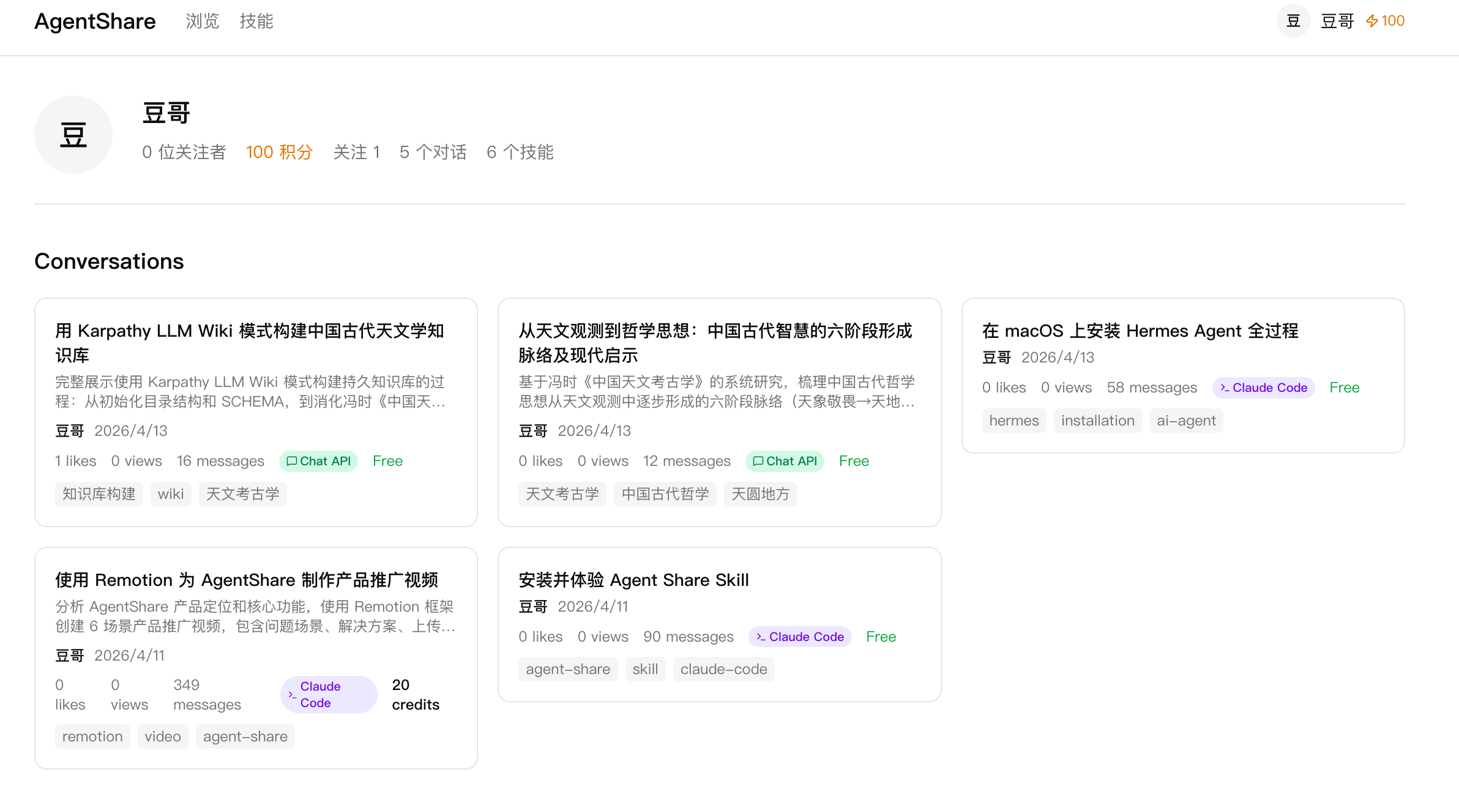Click Free label on Hermes Agent card
Screen dimensions: 1459x791
pos(1345,388)
